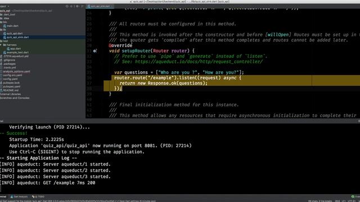Click the scroll-from-source target icon

pyautogui.click(x=67, y=6)
